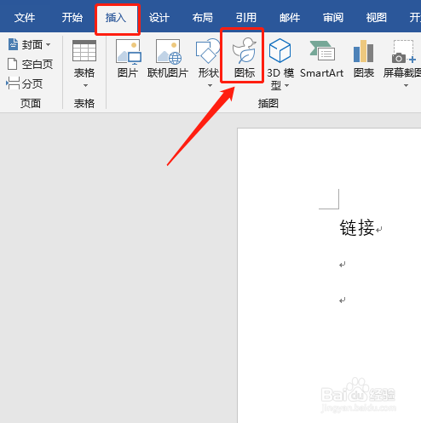
Task: Expand the 封面 dropdown arrow
Action: click(x=49, y=44)
